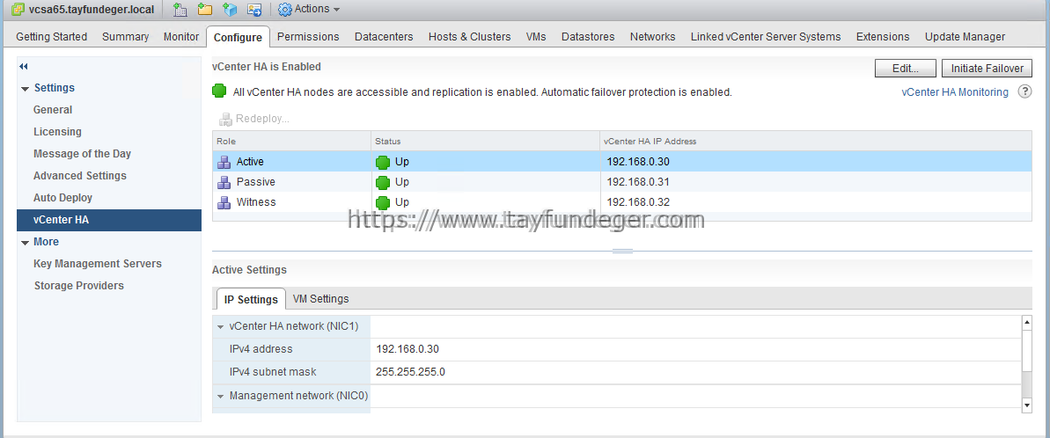Click the New Datacenter toolbar icon
1050x438 pixels.
[x=180, y=10]
